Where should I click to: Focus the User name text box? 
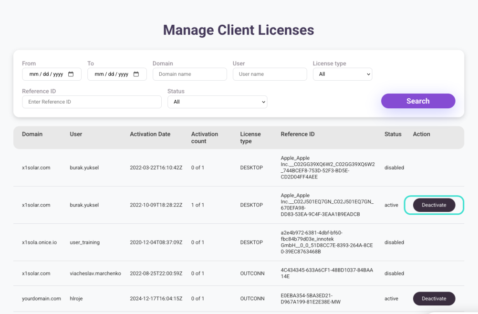tap(270, 74)
